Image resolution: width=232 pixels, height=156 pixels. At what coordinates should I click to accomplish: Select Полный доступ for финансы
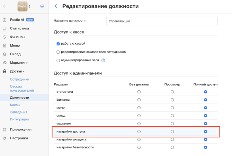(x=206, y=100)
